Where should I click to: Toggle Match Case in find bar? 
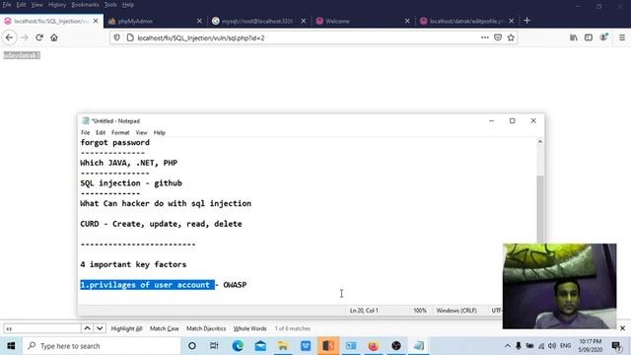pos(165,328)
